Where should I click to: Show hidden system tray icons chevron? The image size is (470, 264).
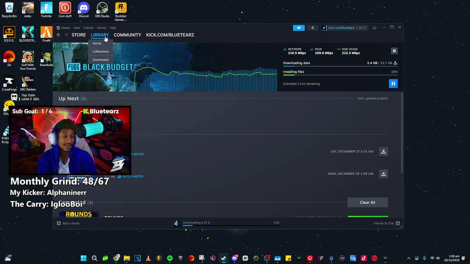tap(409, 258)
